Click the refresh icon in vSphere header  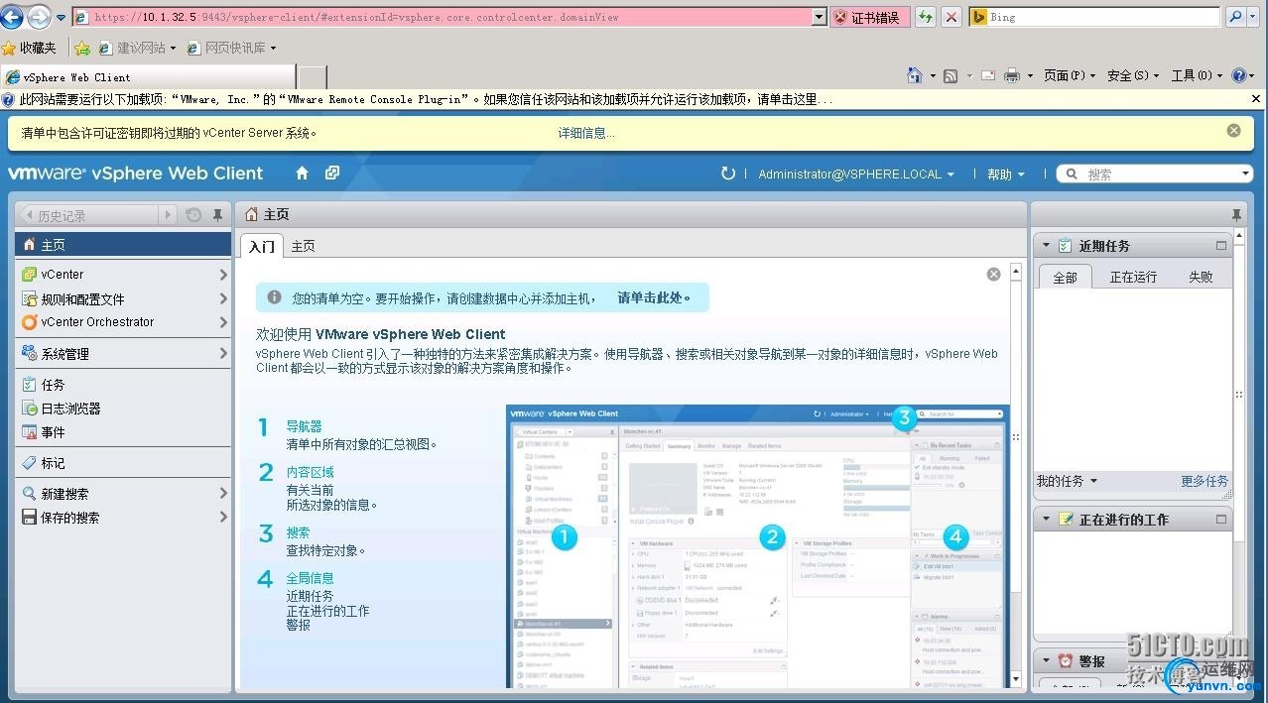pyautogui.click(x=728, y=174)
